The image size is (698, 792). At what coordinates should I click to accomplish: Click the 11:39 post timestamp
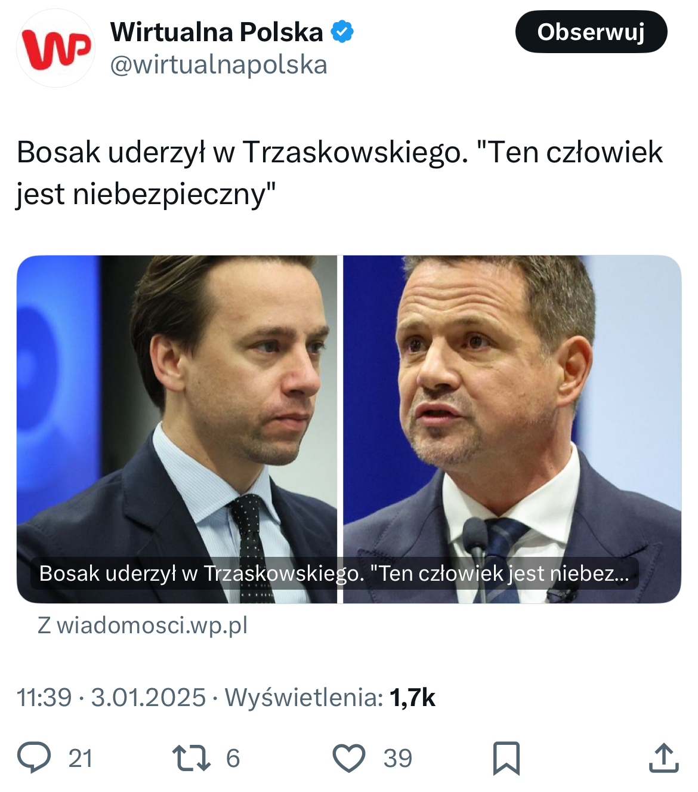(x=44, y=697)
